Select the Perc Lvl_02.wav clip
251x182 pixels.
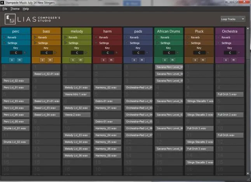(16, 81)
